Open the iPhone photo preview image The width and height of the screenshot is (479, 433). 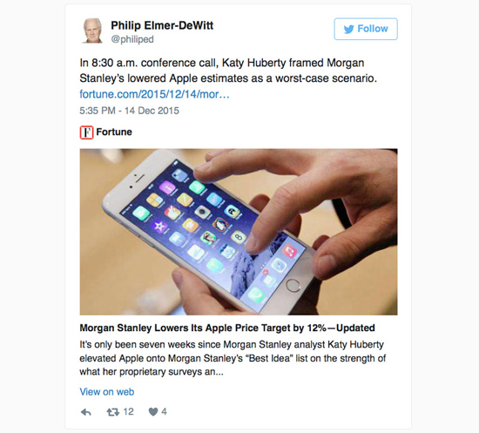[239, 232]
